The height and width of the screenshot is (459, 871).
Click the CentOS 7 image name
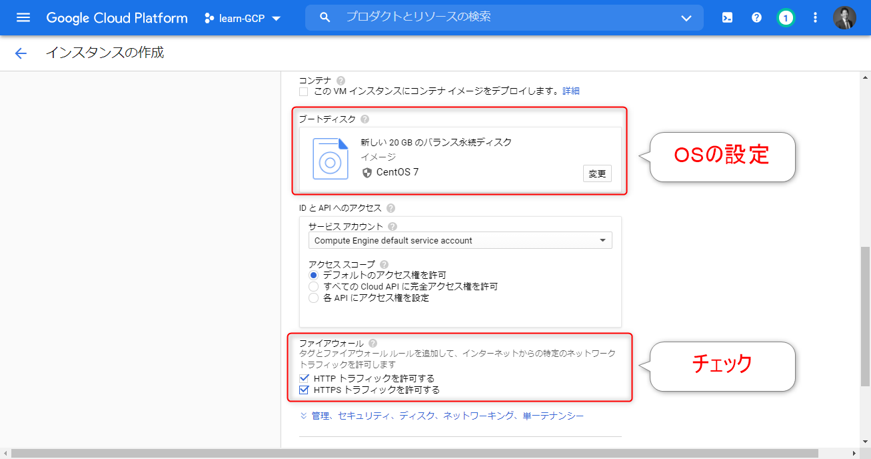398,172
